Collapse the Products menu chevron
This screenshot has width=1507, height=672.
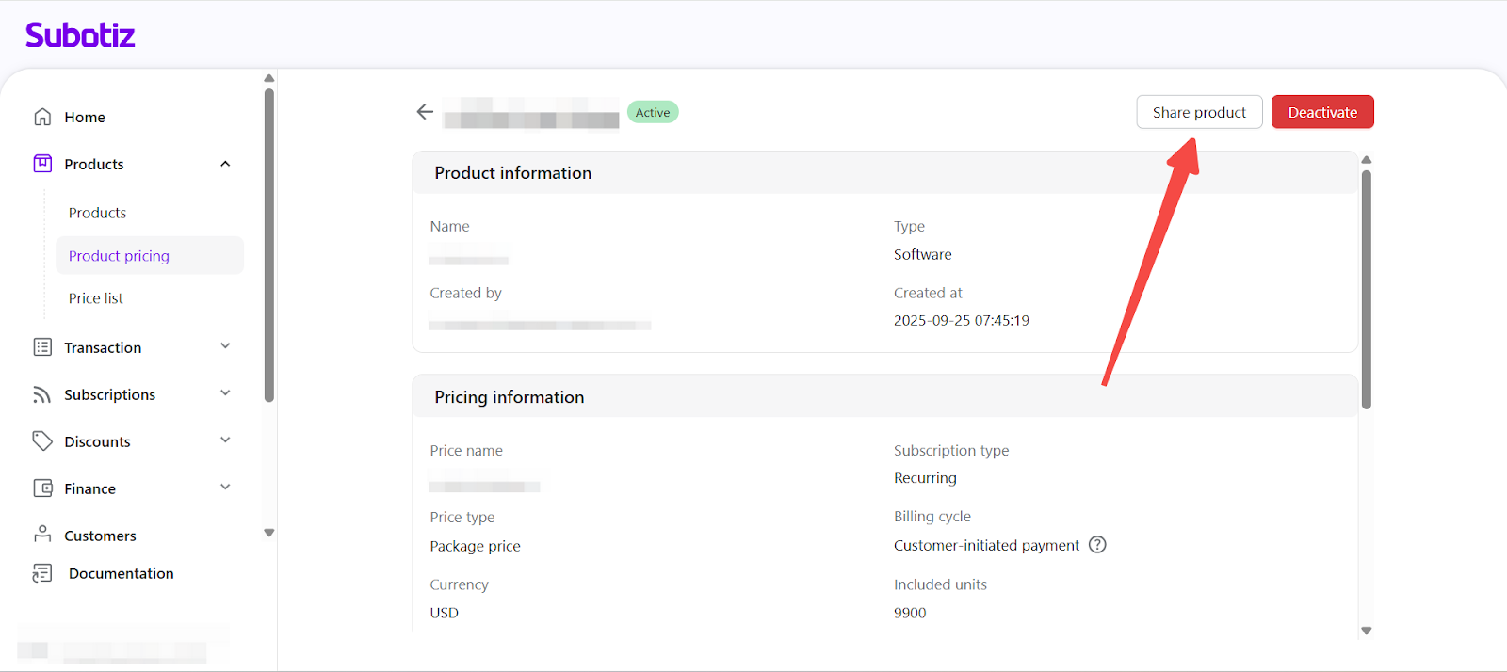coord(225,164)
